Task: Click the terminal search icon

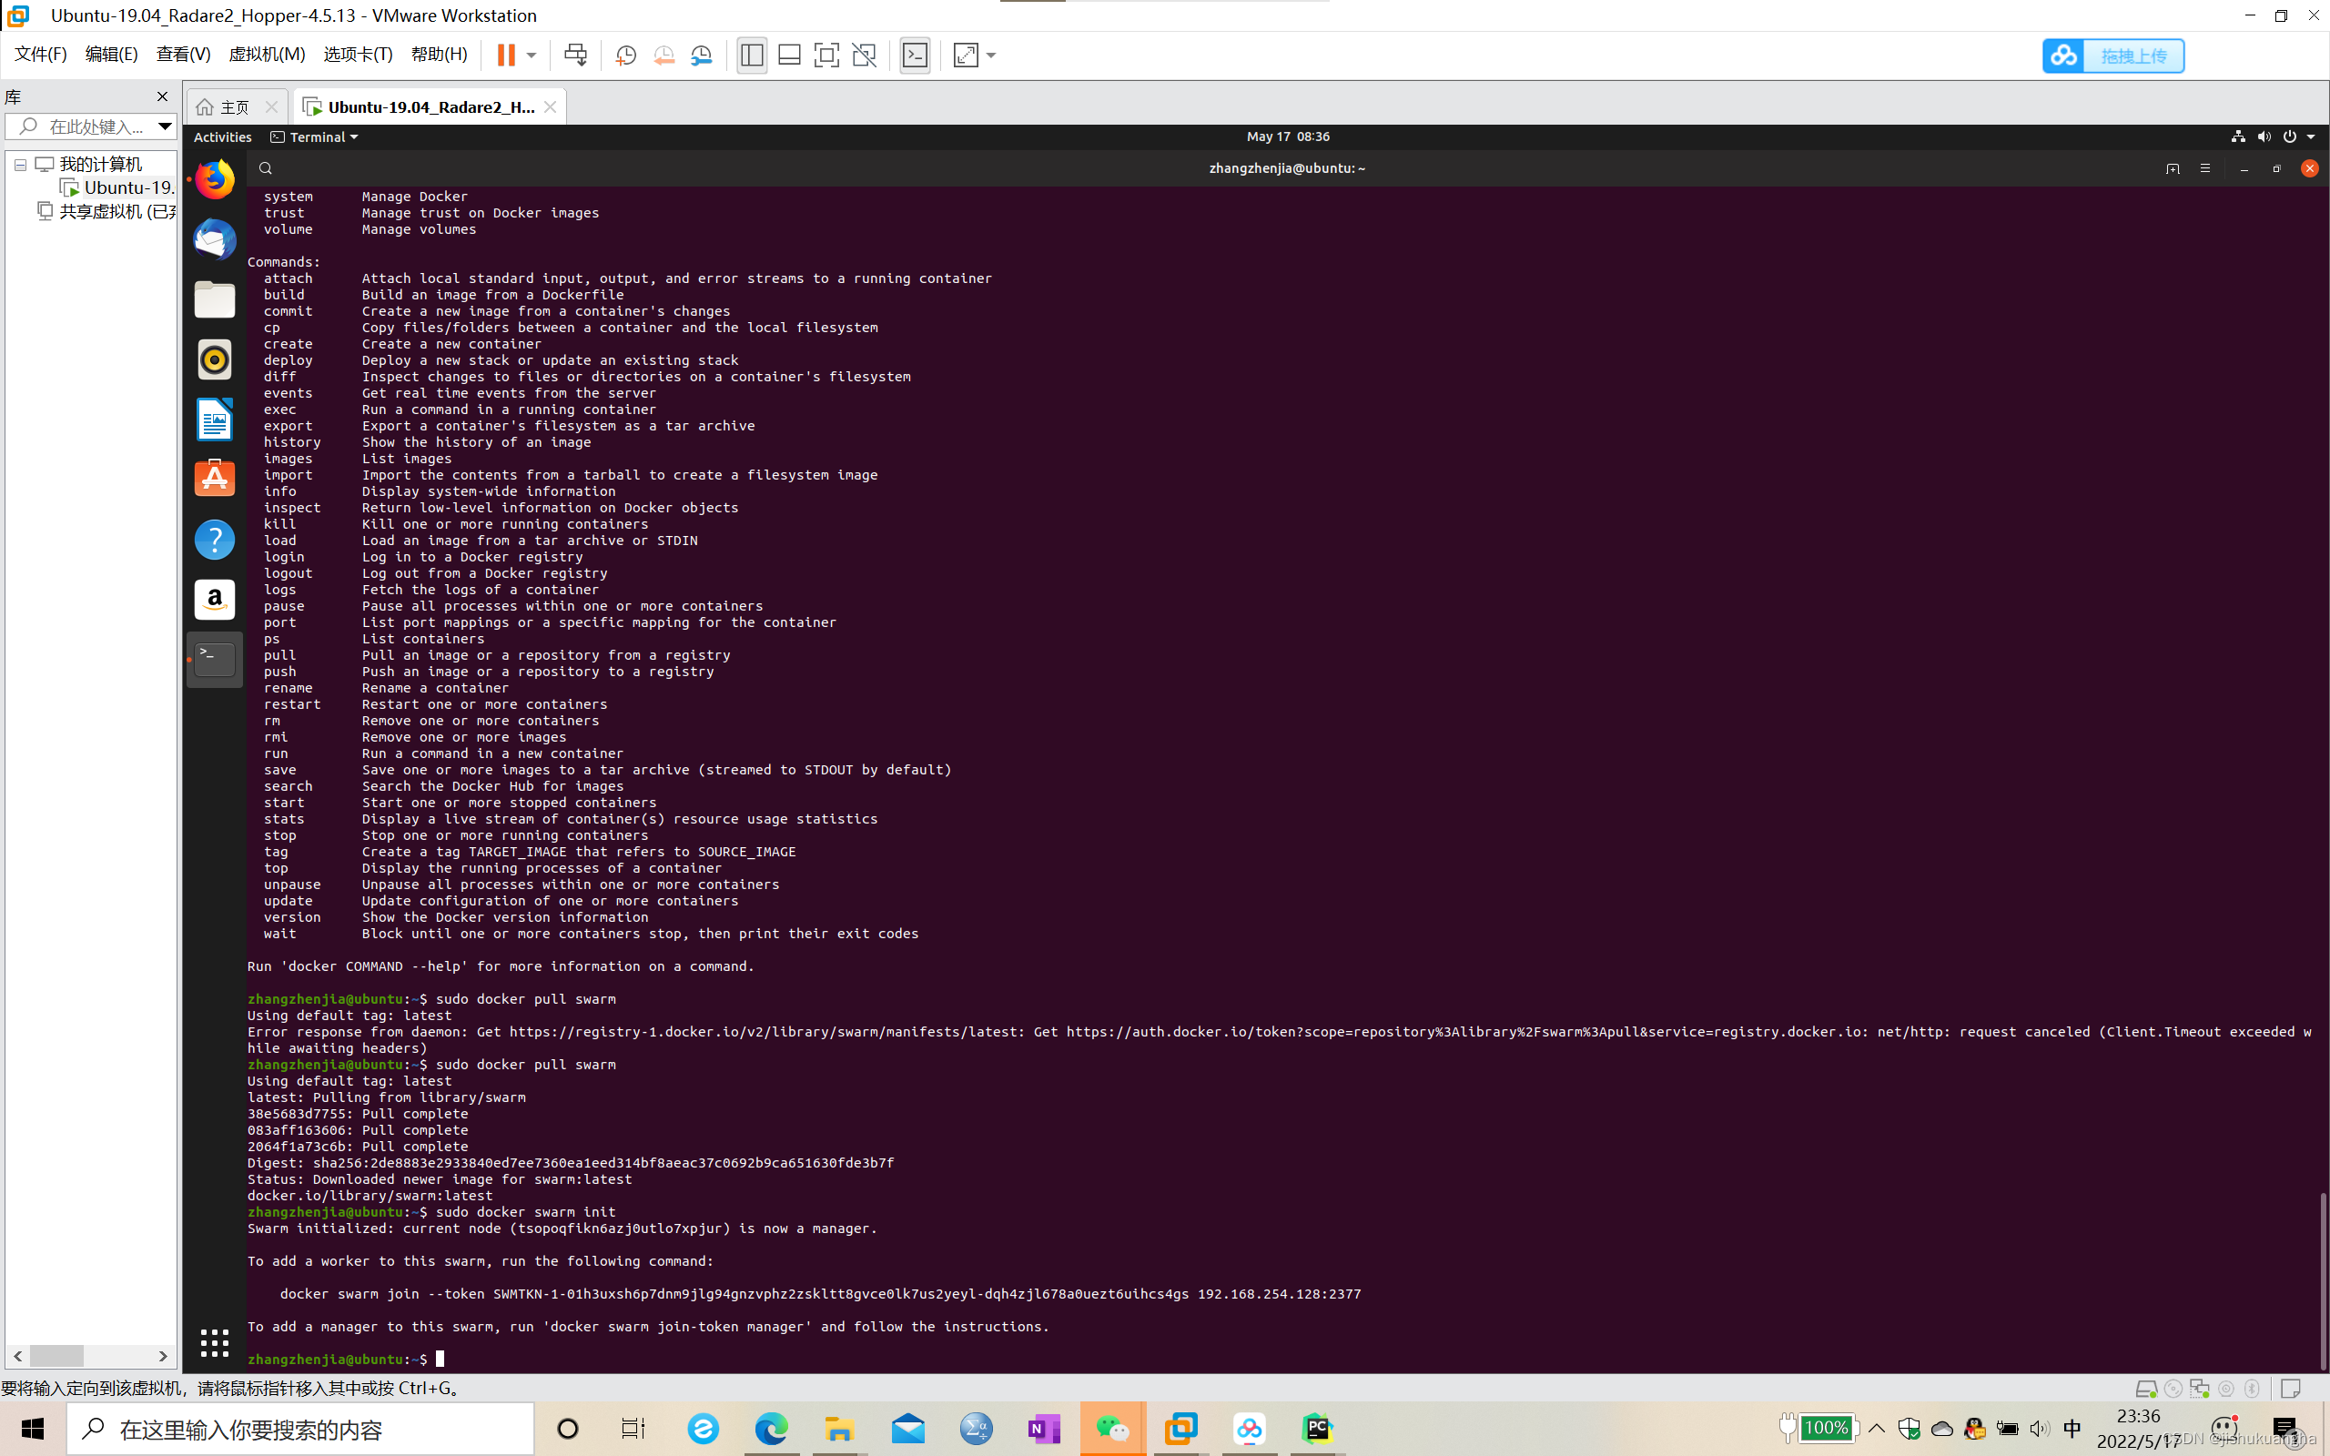Action: click(x=266, y=168)
